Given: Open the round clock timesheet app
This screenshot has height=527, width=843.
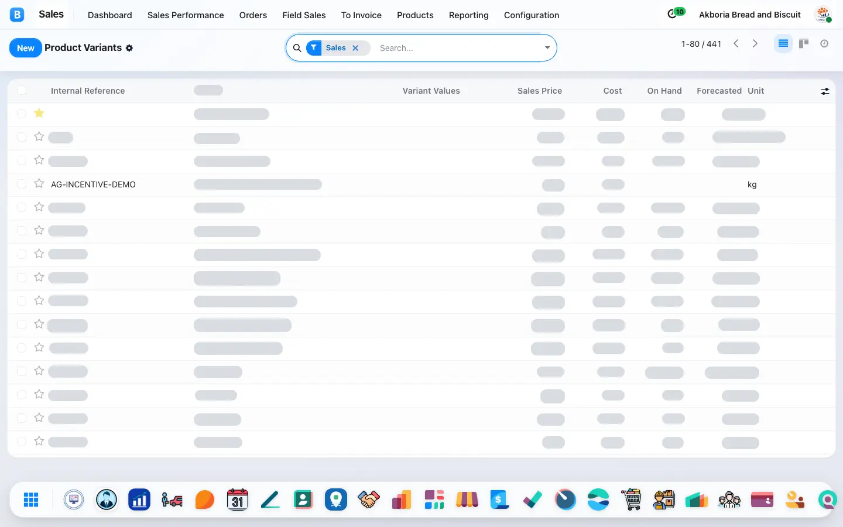Looking at the screenshot, I should tap(566, 499).
